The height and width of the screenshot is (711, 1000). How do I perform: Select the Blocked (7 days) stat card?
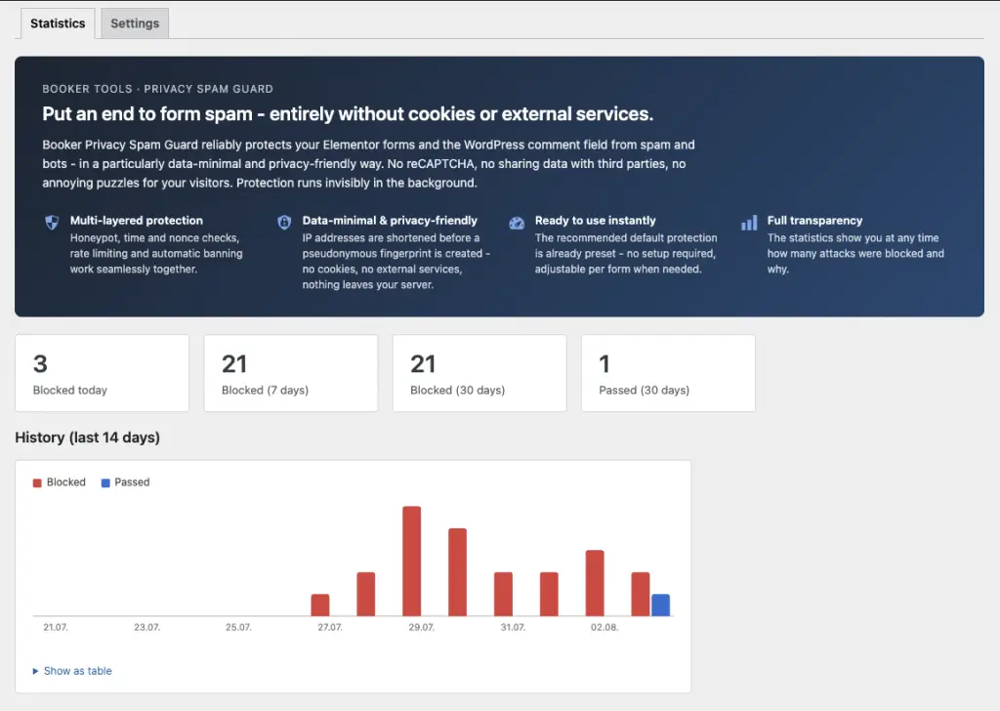click(x=291, y=373)
